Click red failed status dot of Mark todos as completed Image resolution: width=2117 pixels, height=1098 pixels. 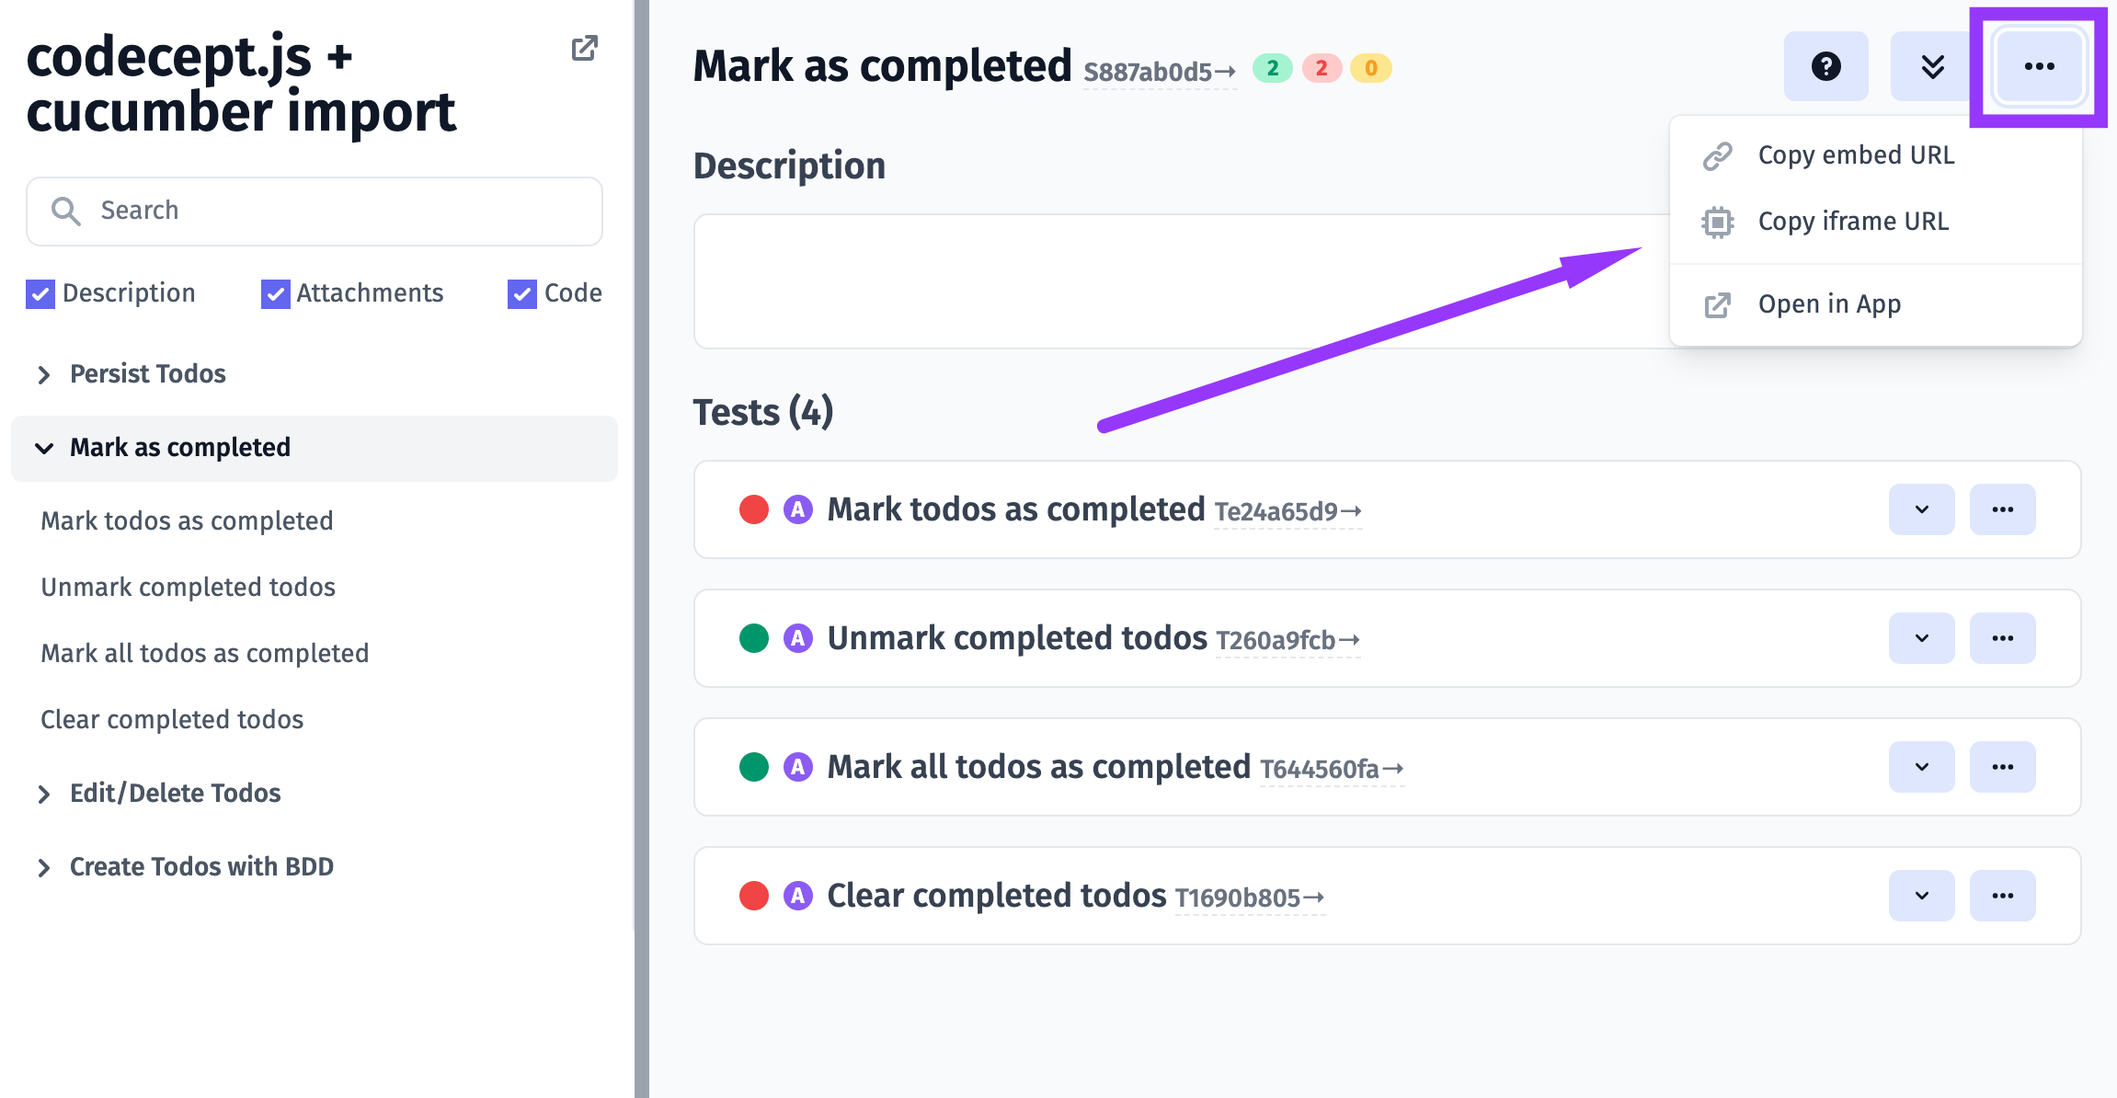pos(754,509)
